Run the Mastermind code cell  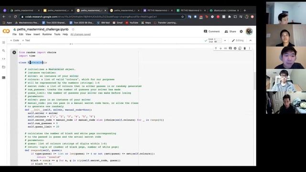[x=14, y=52]
